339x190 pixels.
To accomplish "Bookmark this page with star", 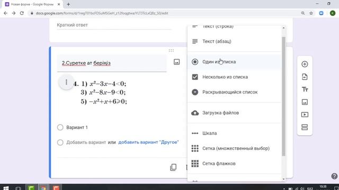I will 311,13.
